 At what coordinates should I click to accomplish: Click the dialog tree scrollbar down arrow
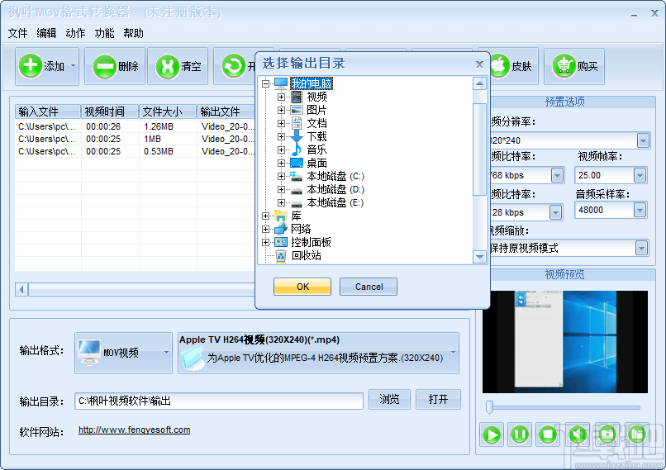pyautogui.click(x=479, y=256)
